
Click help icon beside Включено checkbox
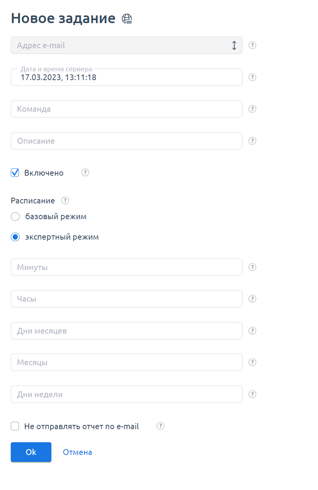point(85,173)
